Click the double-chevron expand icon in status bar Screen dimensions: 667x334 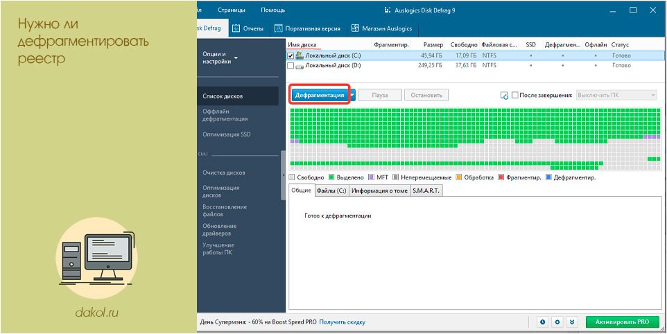point(572,322)
